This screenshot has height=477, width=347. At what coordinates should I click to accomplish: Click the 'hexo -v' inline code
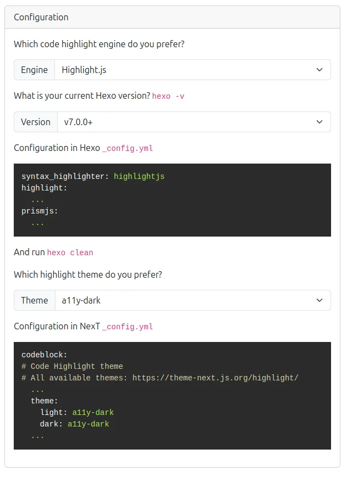[x=168, y=97]
